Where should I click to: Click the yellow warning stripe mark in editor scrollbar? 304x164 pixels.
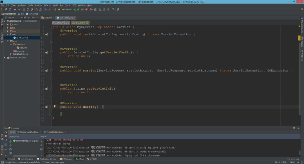click(299, 38)
